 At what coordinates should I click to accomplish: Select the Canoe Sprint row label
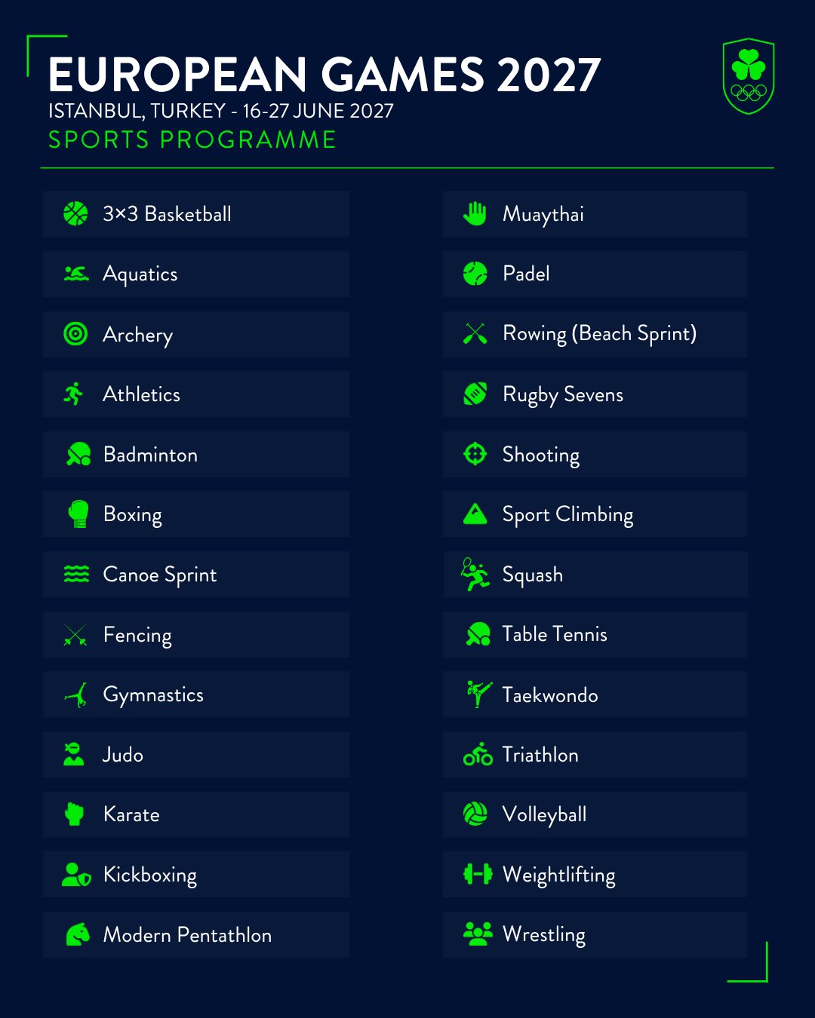click(x=160, y=575)
